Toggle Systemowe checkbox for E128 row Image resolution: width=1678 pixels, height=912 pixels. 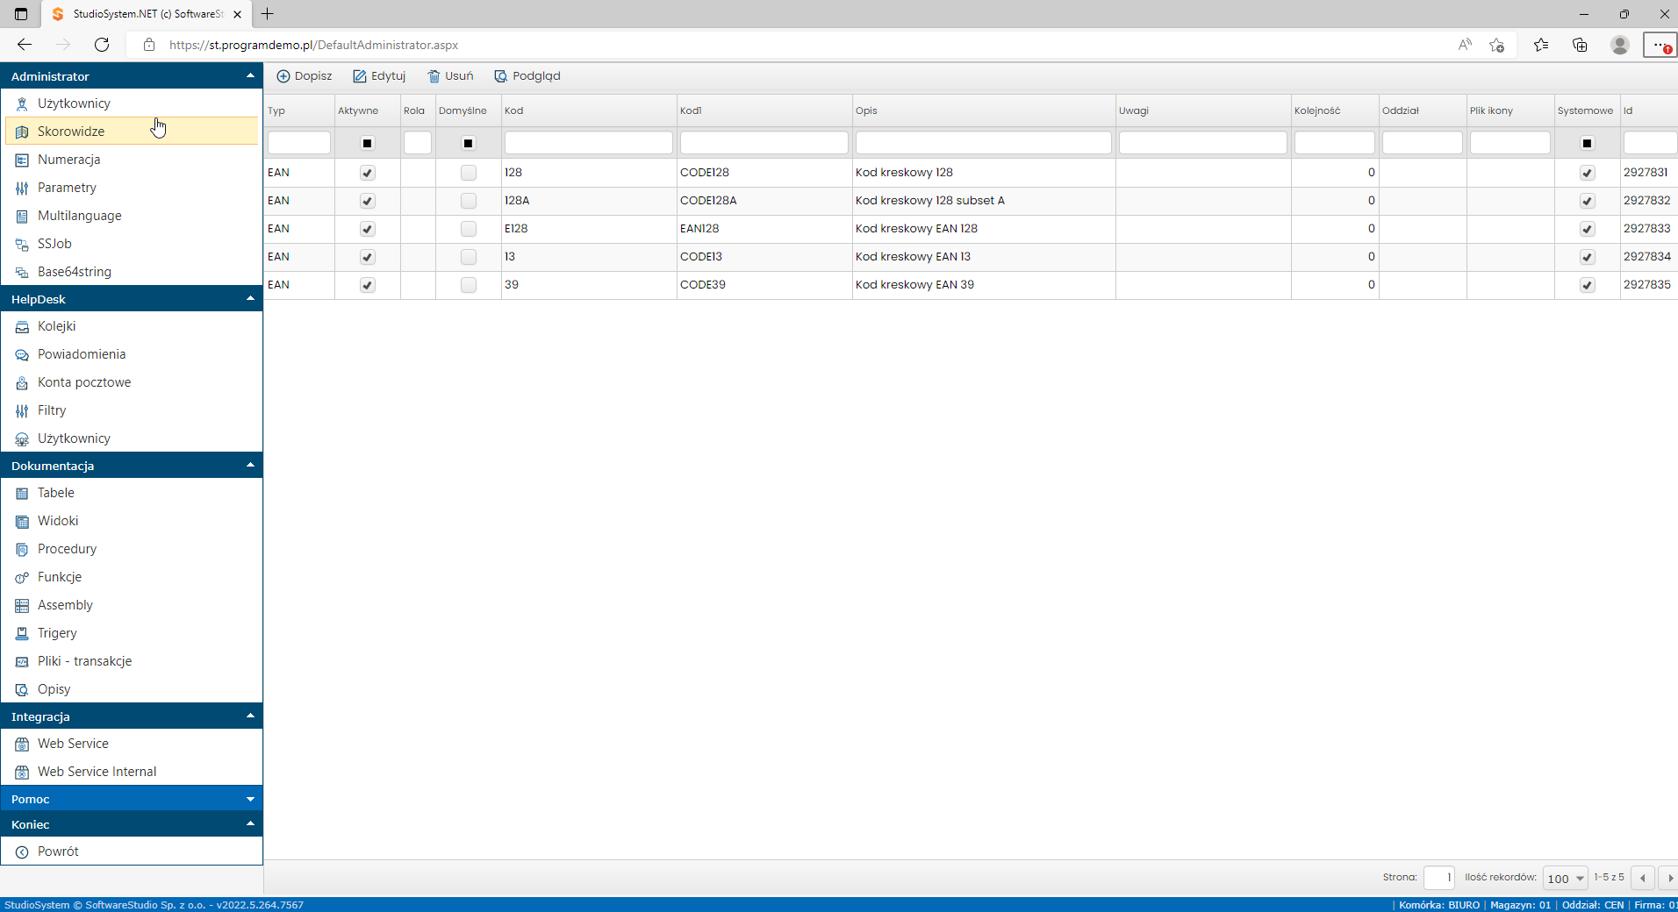click(x=1588, y=229)
